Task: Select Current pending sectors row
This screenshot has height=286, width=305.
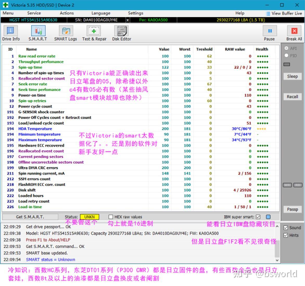Action: [141, 156]
